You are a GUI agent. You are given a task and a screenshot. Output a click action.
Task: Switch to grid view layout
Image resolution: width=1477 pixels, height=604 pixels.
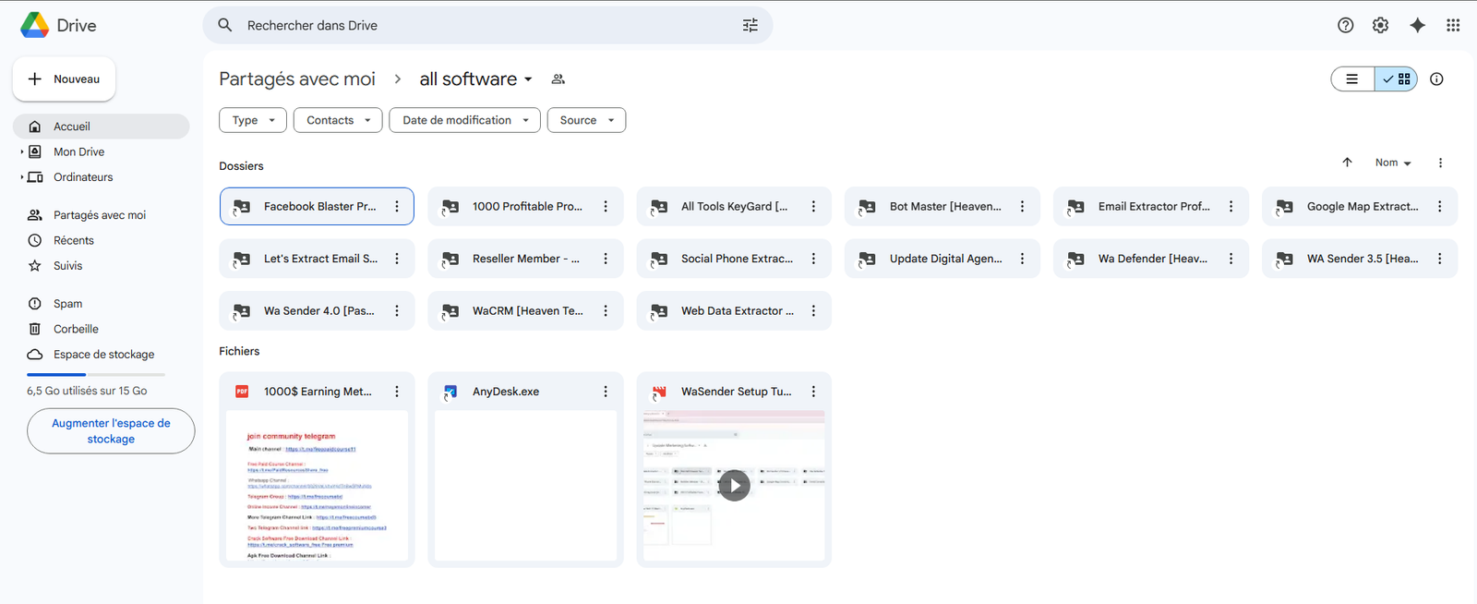click(1396, 79)
